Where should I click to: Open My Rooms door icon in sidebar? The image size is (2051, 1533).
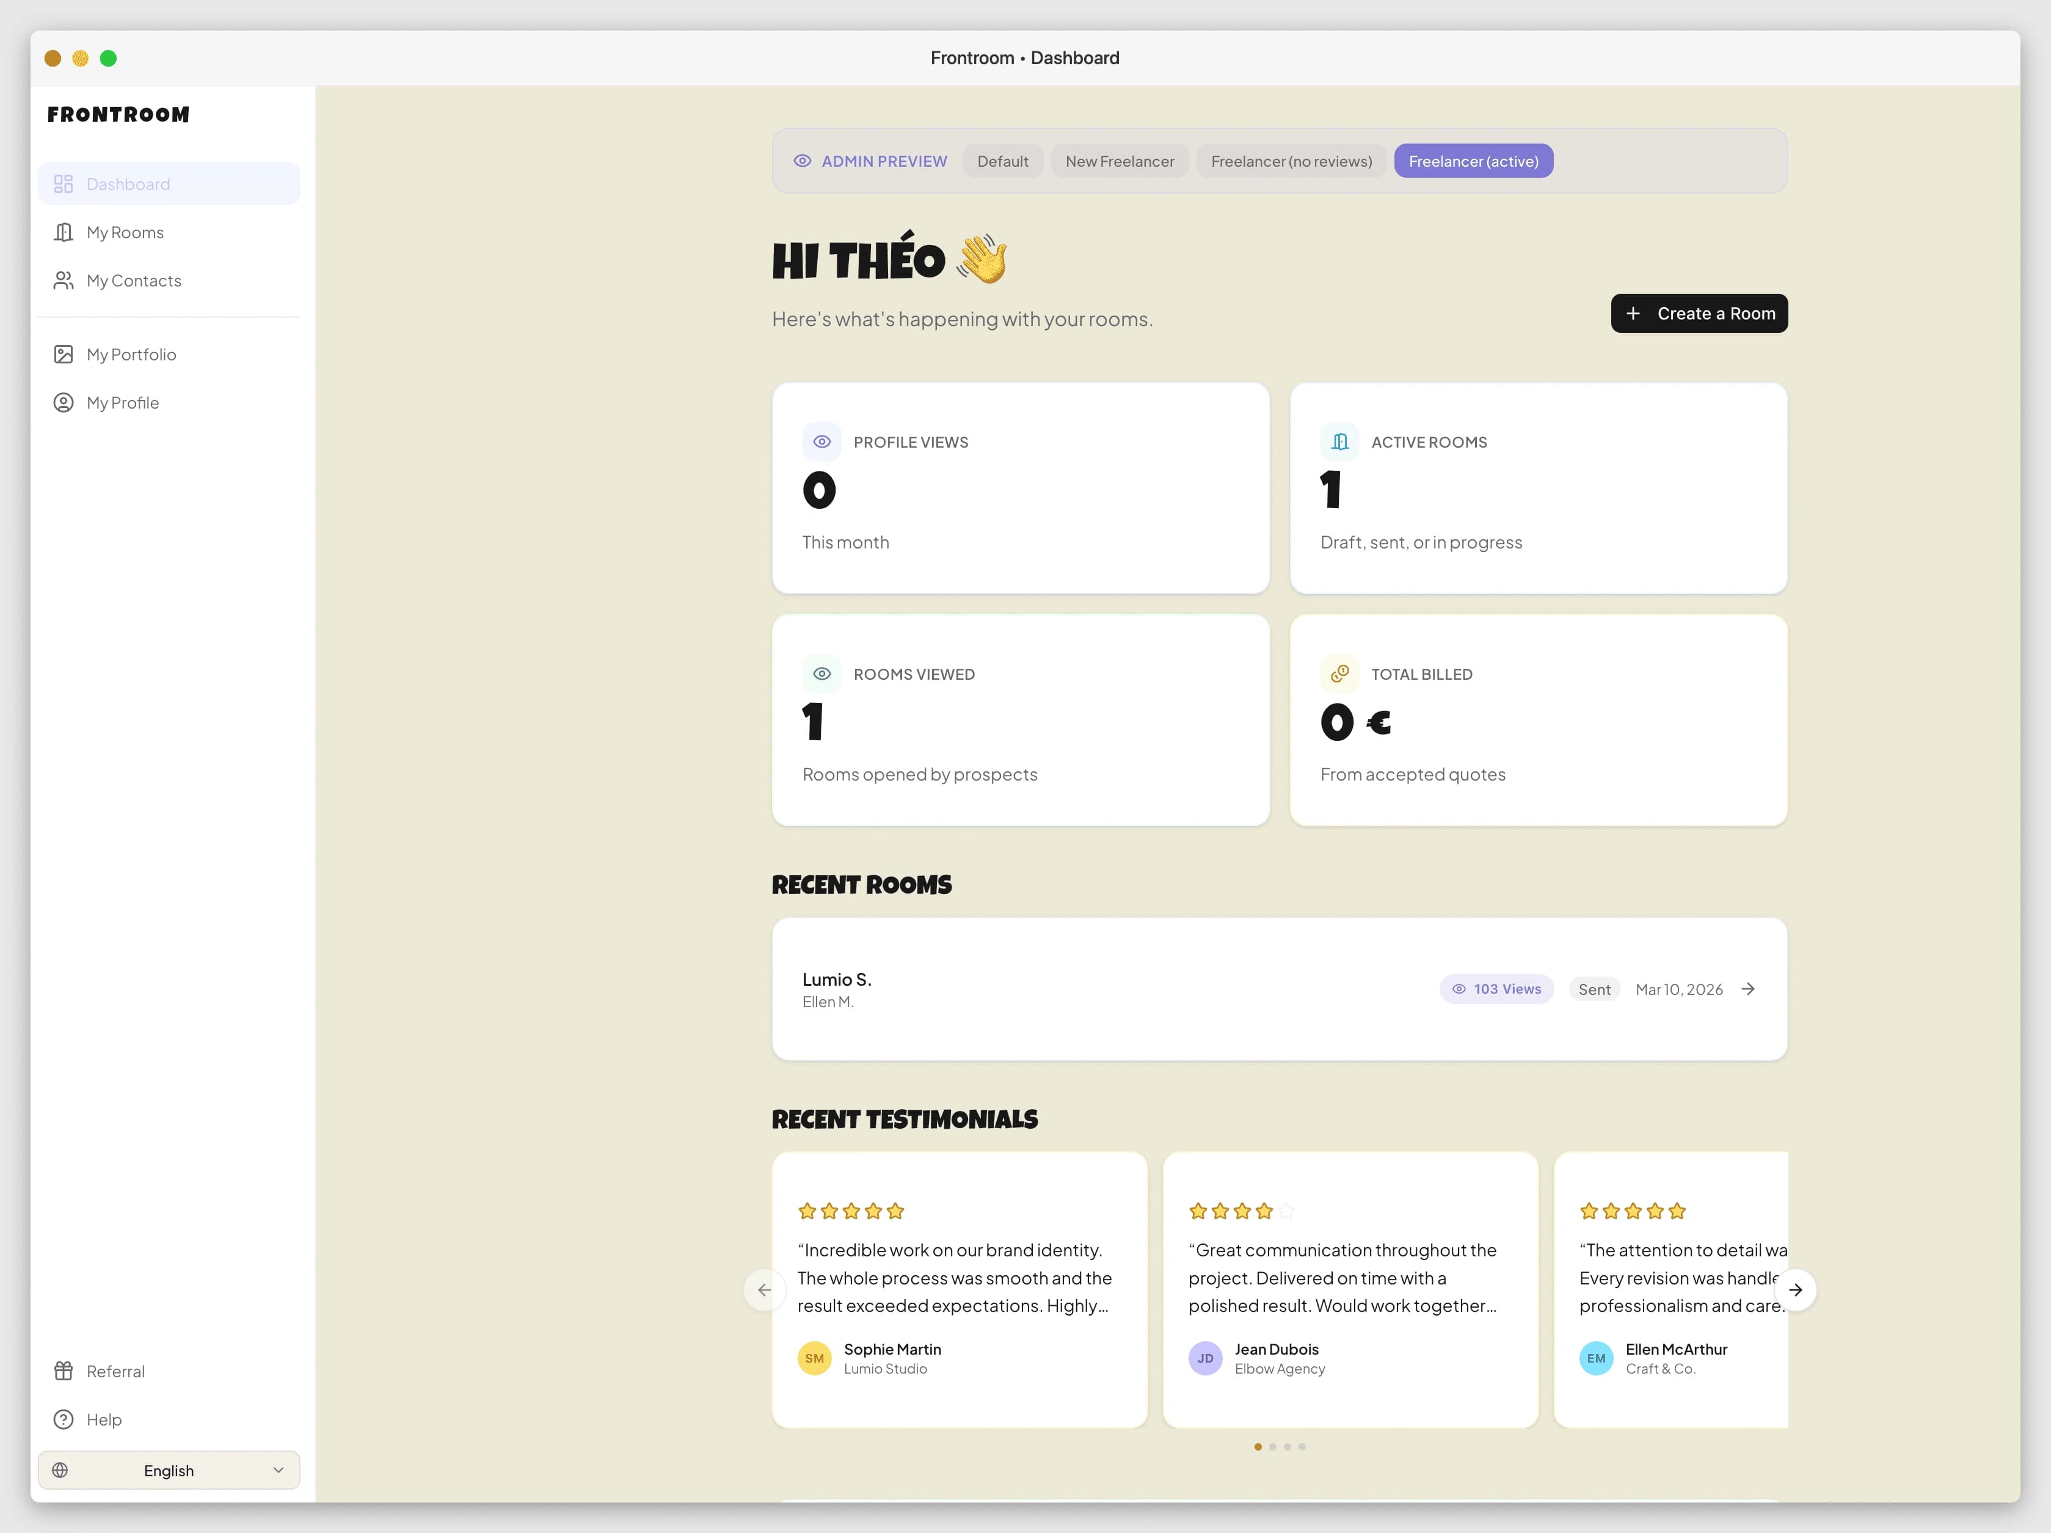[x=63, y=232]
